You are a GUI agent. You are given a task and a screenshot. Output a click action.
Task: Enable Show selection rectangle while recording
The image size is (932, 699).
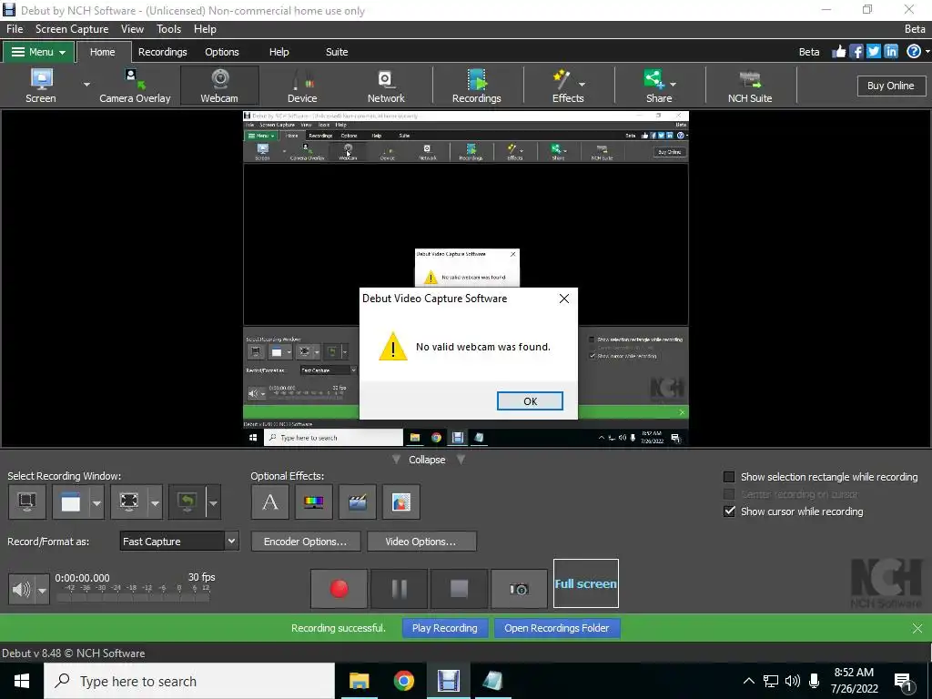pos(729,477)
